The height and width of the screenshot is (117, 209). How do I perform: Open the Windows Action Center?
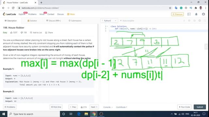(x=204, y=114)
